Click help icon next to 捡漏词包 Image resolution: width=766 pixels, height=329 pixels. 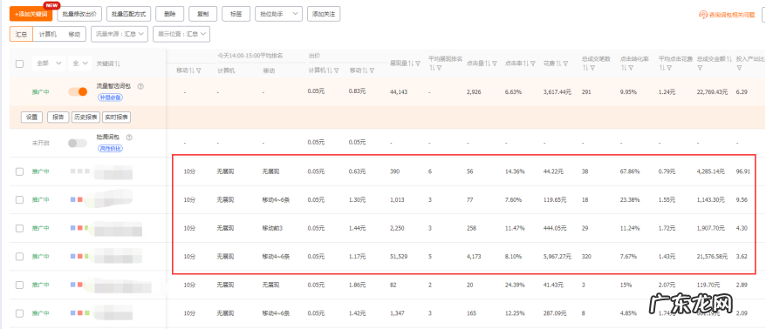click(x=129, y=138)
